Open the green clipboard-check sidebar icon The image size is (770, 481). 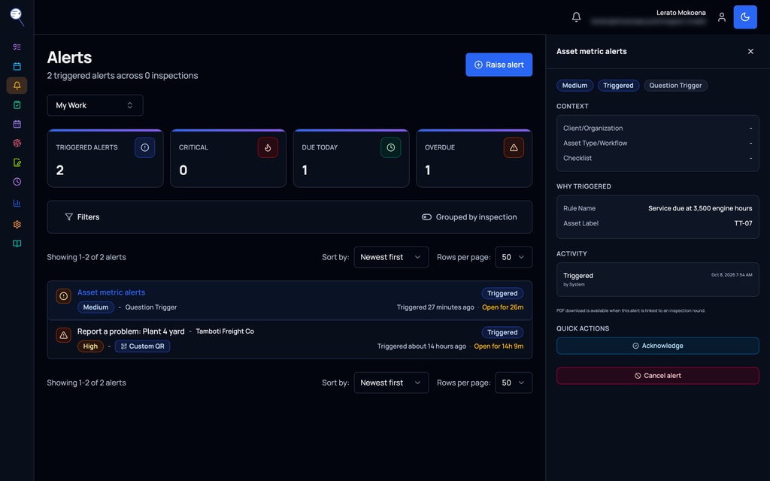pyautogui.click(x=17, y=104)
